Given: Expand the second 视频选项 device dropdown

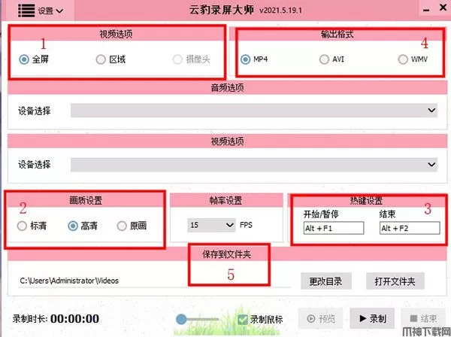Looking at the screenshot, I should (254, 165).
